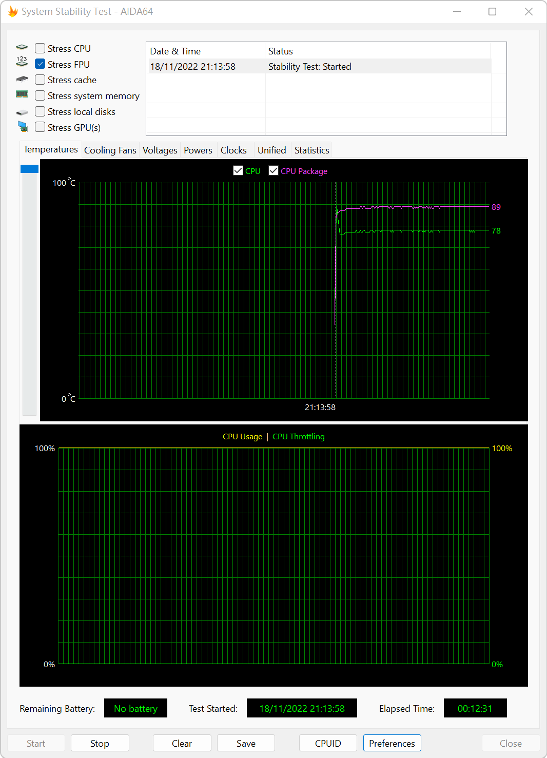Select the log row 18/11/2022 21:13:58
Image resolution: width=547 pixels, height=758 pixels.
[x=319, y=66]
